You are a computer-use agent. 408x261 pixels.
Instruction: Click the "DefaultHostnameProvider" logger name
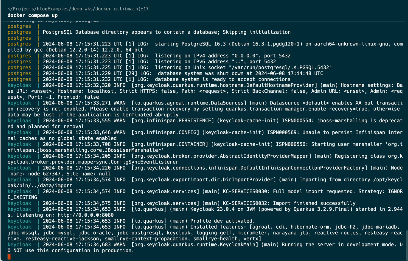(x=280, y=85)
